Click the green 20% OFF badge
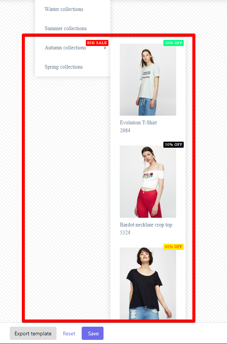The width and height of the screenshot is (227, 344). pos(174,43)
